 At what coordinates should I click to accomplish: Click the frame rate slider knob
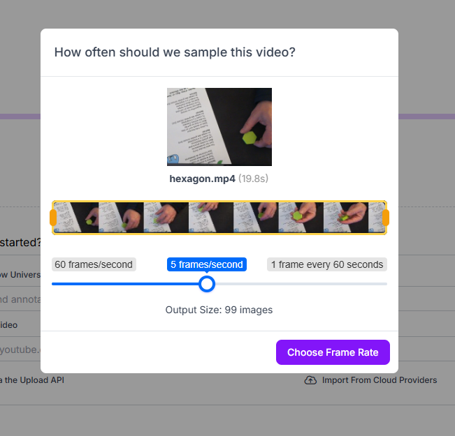click(207, 284)
